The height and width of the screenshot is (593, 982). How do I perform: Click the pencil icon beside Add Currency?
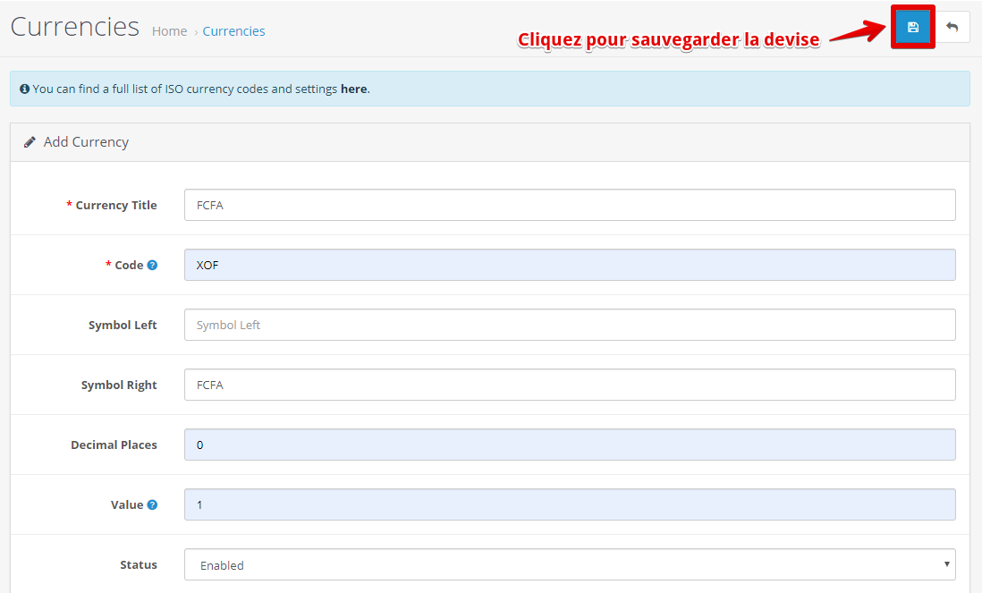tap(30, 142)
